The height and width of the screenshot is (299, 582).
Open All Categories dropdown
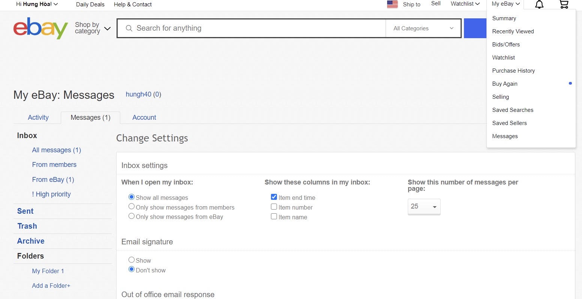[x=423, y=28]
